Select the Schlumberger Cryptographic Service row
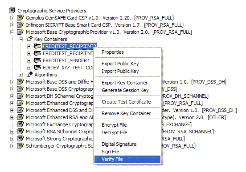The height and width of the screenshot is (172, 246). [60, 146]
